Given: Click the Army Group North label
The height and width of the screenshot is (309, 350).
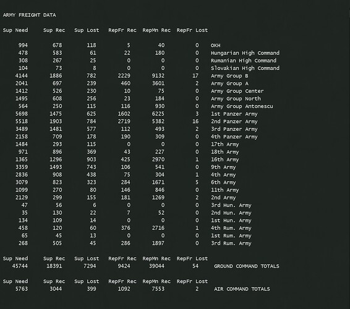Looking at the screenshot, I should tap(236, 99).
